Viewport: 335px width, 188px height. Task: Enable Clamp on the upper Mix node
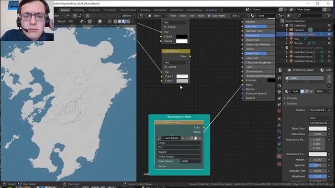click(165, 27)
